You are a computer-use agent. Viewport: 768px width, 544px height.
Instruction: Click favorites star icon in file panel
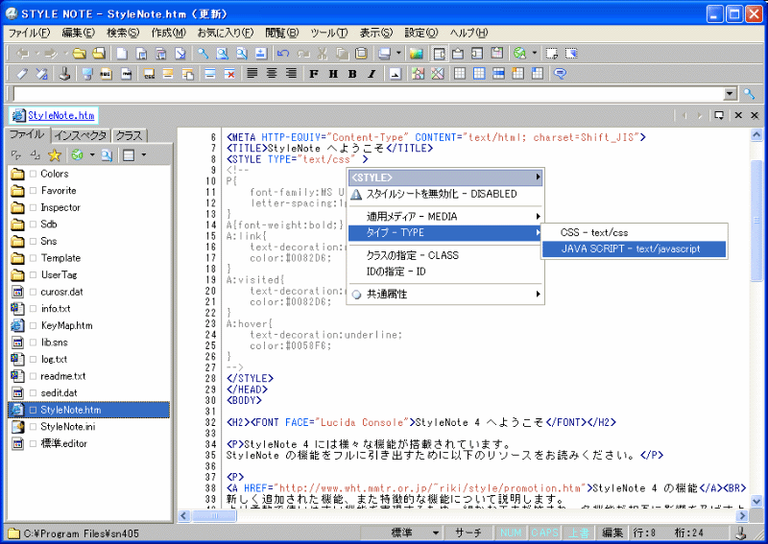point(55,155)
